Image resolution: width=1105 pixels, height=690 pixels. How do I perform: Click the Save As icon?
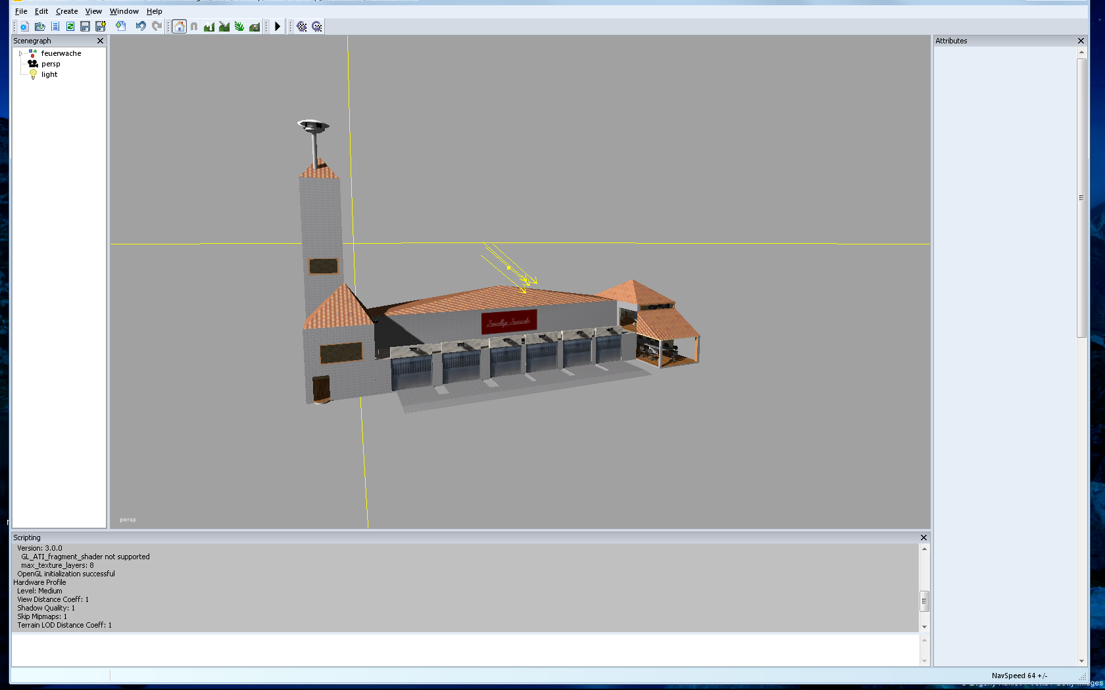(x=101, y=26)
